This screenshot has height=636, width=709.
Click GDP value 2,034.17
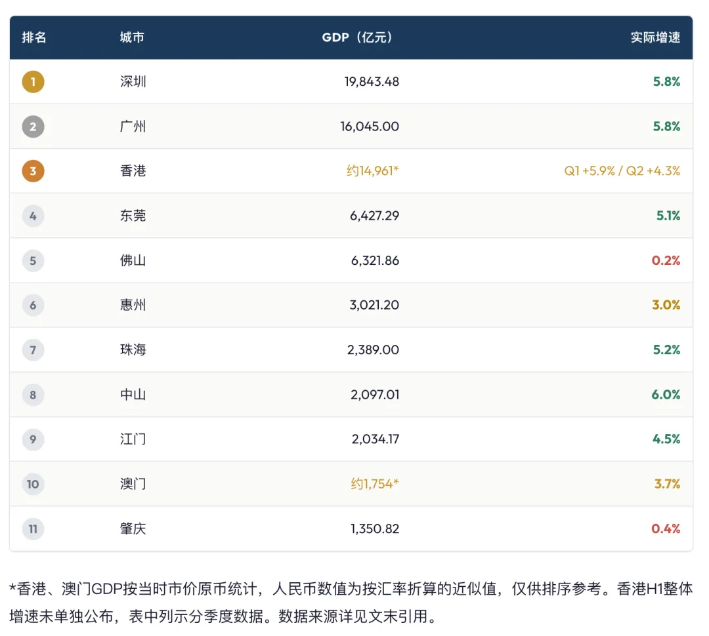point(376,439)
